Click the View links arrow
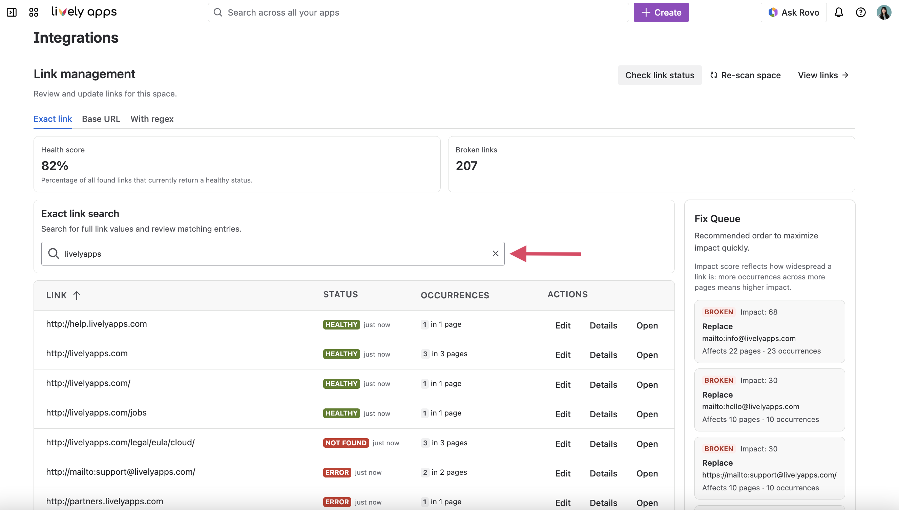 [845, 75]
